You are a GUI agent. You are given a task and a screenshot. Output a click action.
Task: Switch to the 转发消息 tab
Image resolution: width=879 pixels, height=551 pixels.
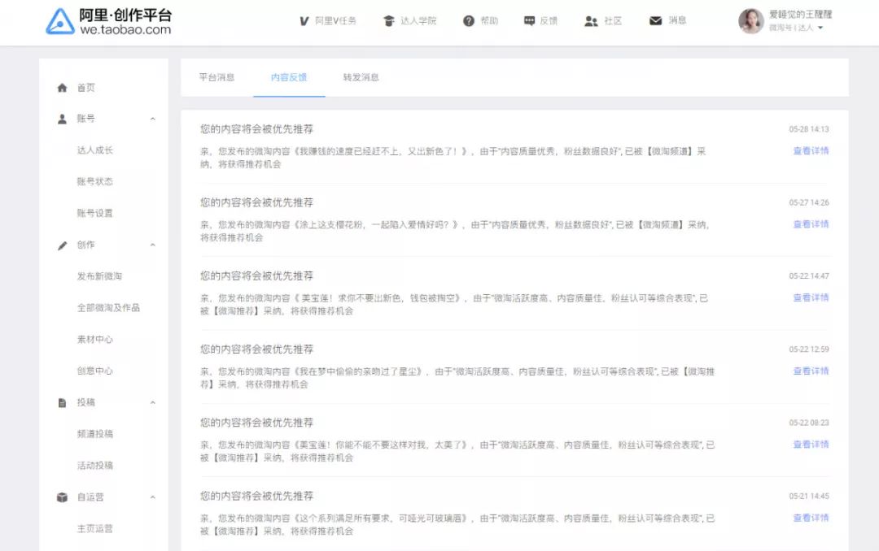click(361, 77)
